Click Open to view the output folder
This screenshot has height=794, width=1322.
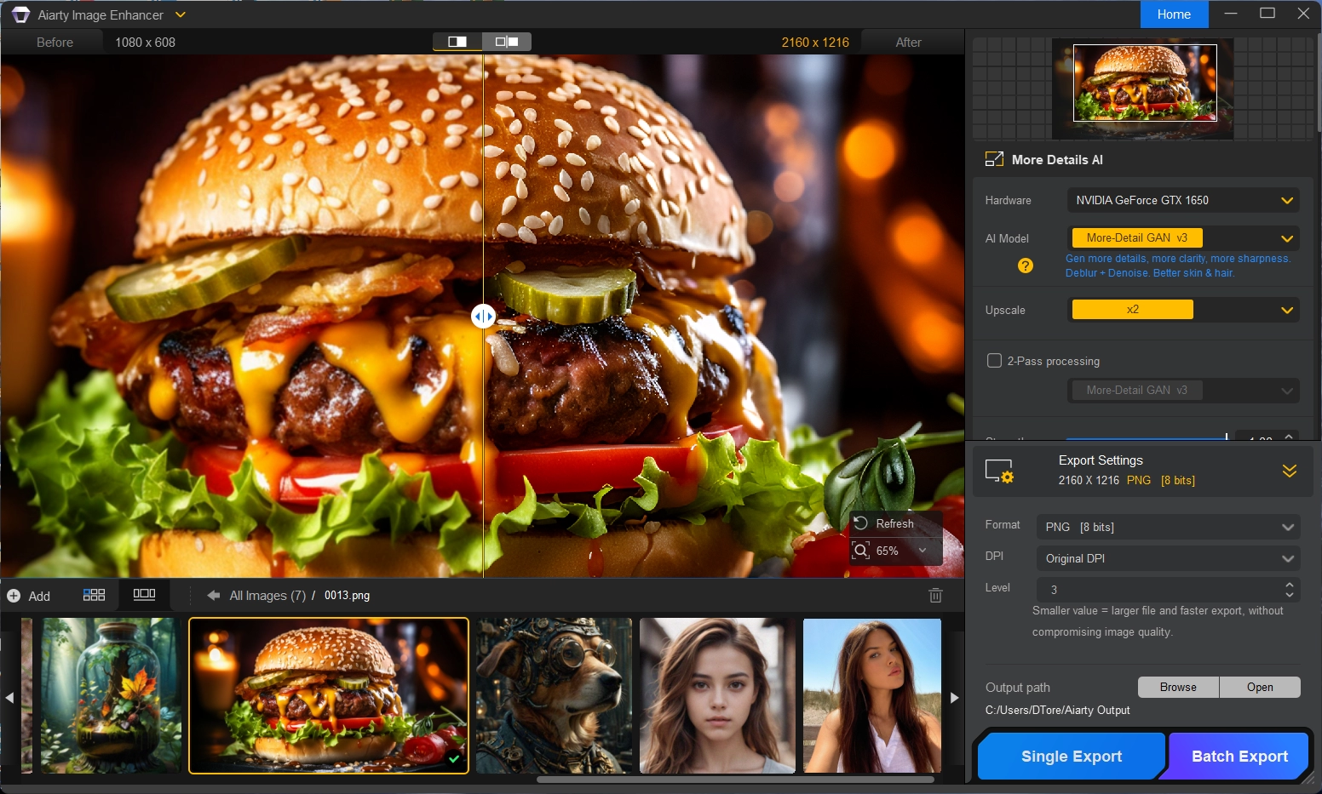click(x=1260, y=687)
